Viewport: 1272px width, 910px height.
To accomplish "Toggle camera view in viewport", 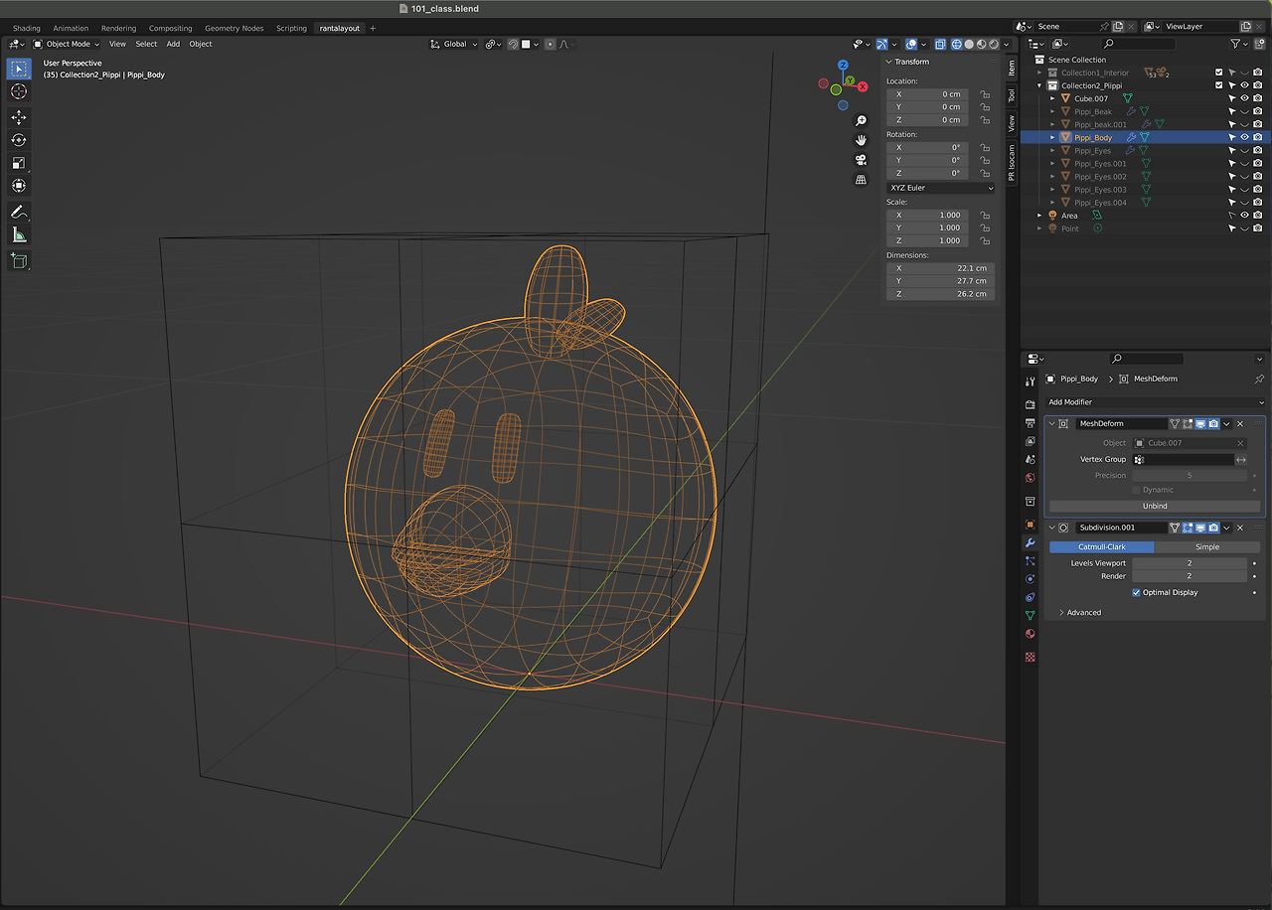I will tap(861, 160).
